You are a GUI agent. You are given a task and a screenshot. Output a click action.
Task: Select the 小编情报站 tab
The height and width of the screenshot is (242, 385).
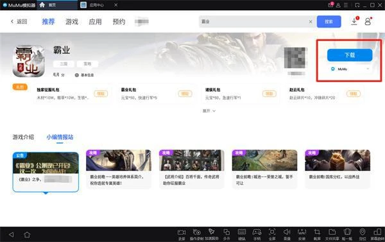60,137
